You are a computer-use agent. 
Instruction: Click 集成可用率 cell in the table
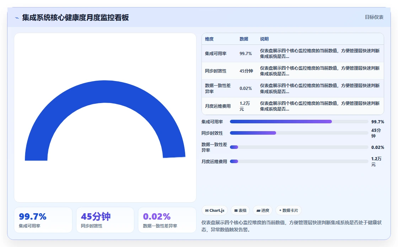click(x=216, y=54)
